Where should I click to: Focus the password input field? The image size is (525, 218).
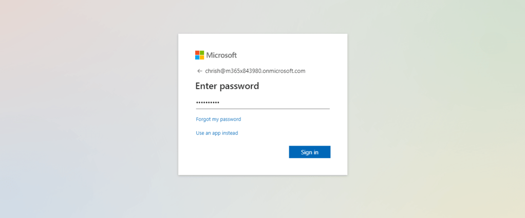pyautogui.click(x=262, y=103)
